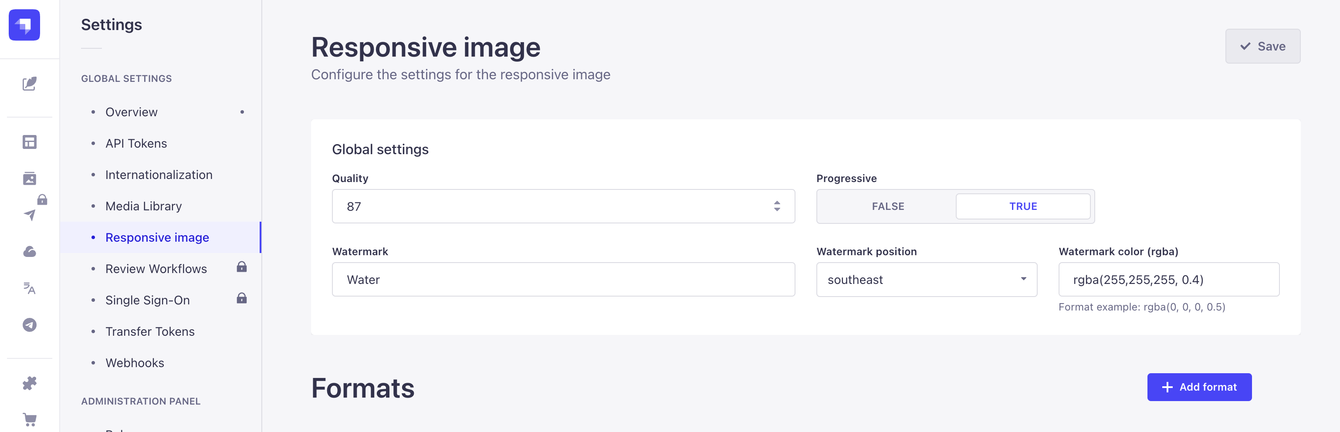The image size is (1340, 432).
Task: Go to API Tokens settings
Action: pos(136,143)
